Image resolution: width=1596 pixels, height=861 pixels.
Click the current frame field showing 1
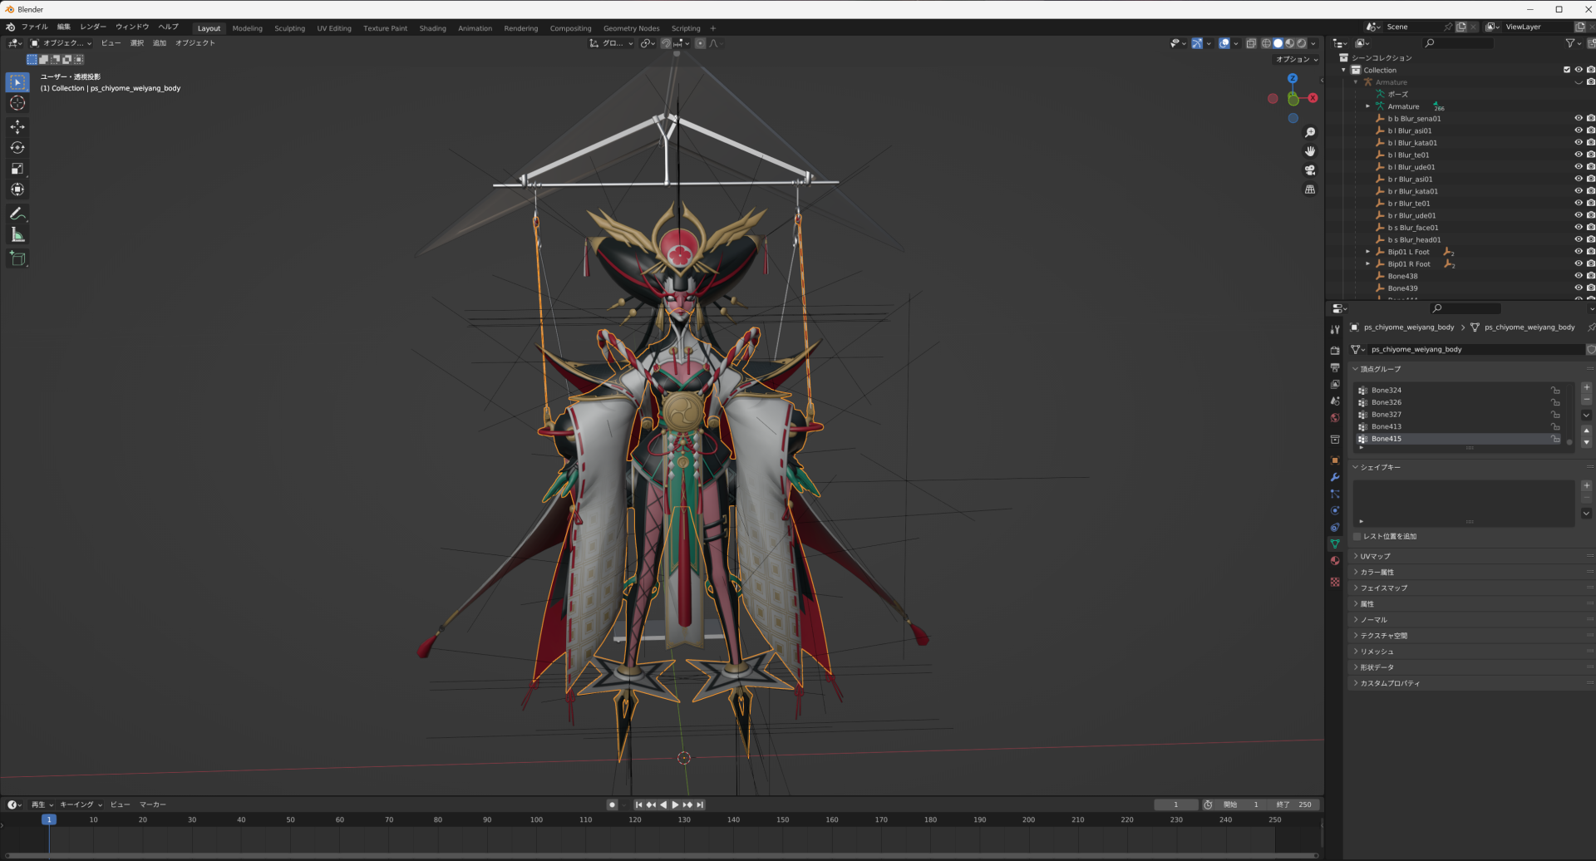[1175, 804]
